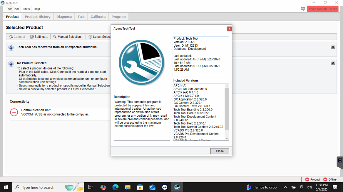
Task: Click the Description text box
Action: point(142,120)
